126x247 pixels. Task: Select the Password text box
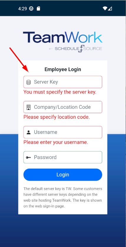(x=63, y=157)
